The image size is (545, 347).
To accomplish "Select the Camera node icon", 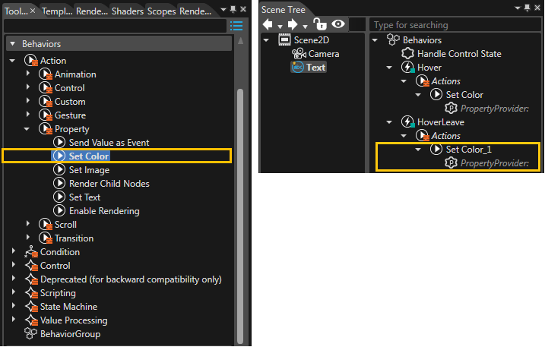I will click(x=299, y=53).
